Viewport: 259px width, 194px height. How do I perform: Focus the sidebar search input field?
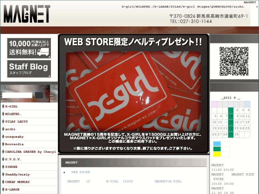coord(17,95)
